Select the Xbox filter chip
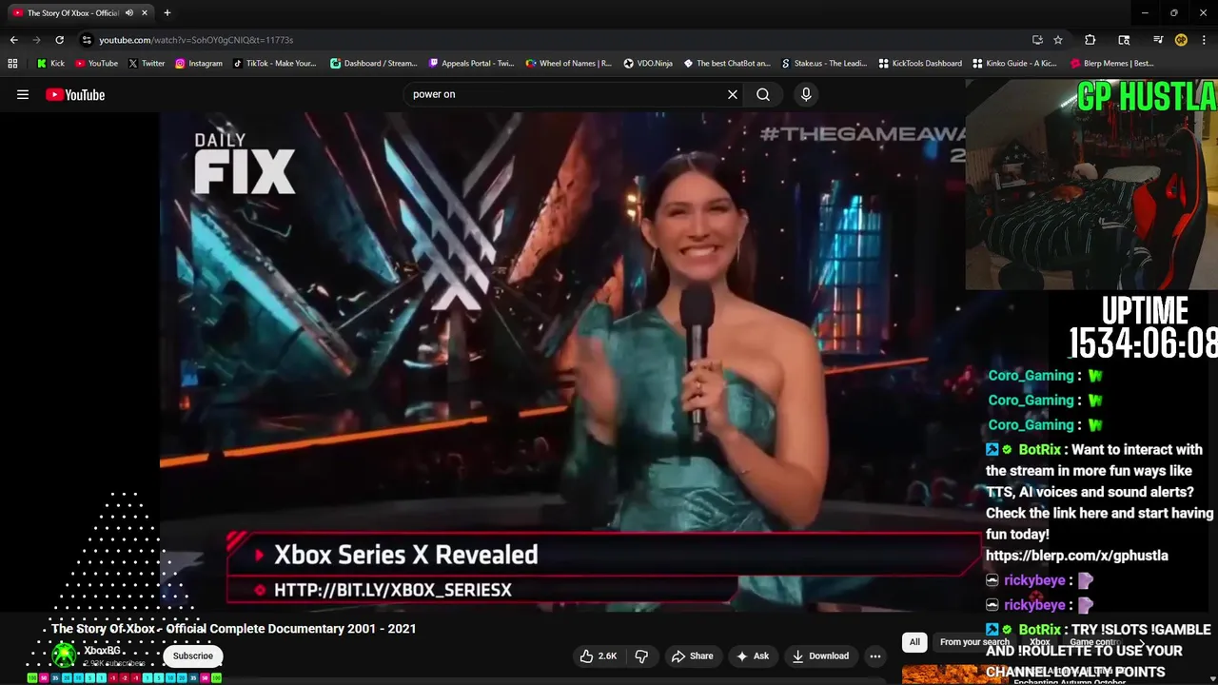 point(1039,642)
